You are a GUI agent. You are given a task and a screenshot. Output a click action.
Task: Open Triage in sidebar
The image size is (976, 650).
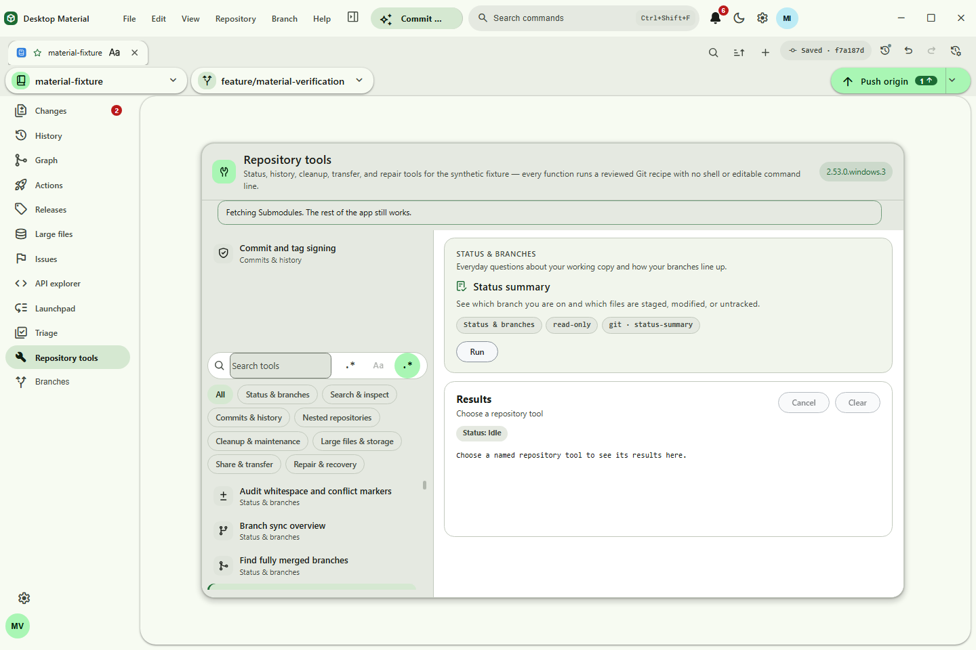[68, 333]
